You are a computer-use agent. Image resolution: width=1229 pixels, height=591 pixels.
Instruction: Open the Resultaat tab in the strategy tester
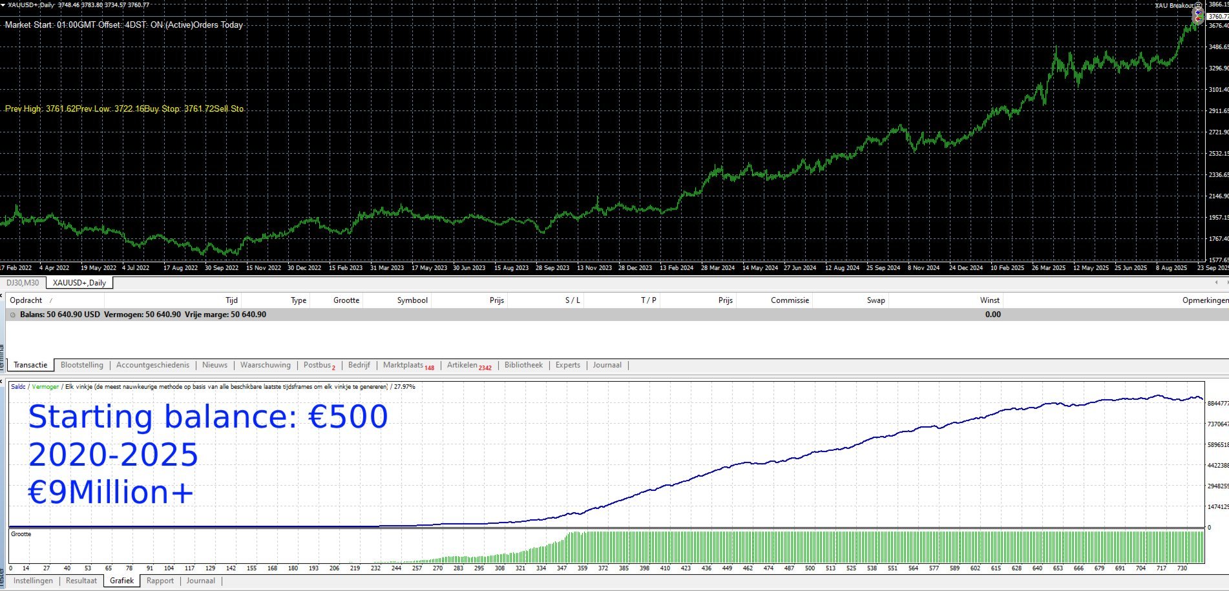click(81, 581)
